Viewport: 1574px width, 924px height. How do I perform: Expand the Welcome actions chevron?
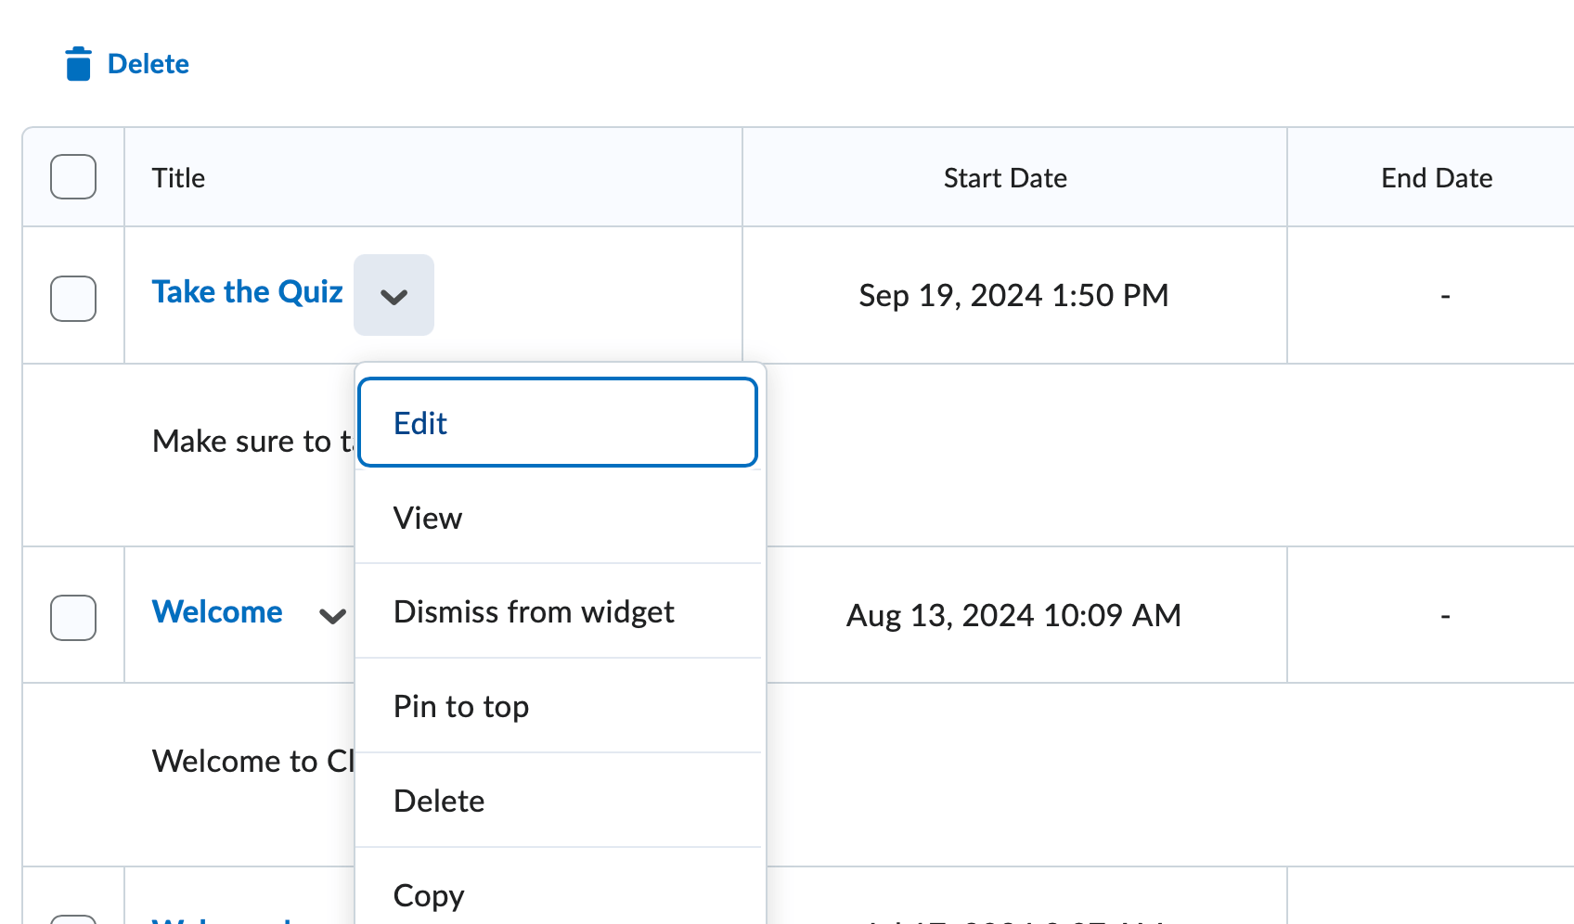[332, 616]
